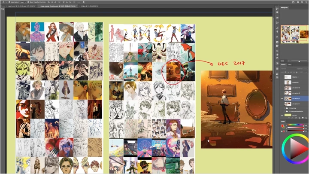
Task: Select the story_comp_thumbs.psd document tab
Action: [58, 6]
